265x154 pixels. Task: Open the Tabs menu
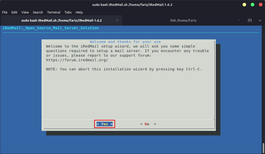[x=68, y=12]
